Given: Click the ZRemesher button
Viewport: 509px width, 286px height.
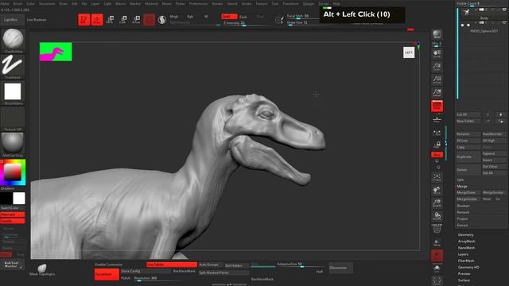Looking at the screenshot, I should (x=340, y=268).
